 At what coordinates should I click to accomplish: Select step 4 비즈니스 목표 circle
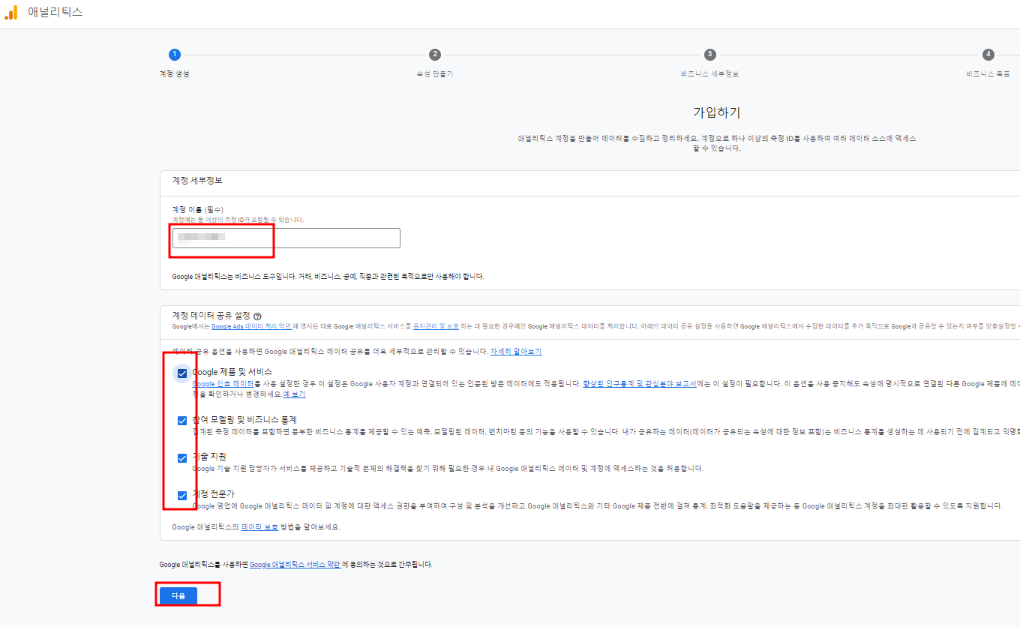(988, 54)
